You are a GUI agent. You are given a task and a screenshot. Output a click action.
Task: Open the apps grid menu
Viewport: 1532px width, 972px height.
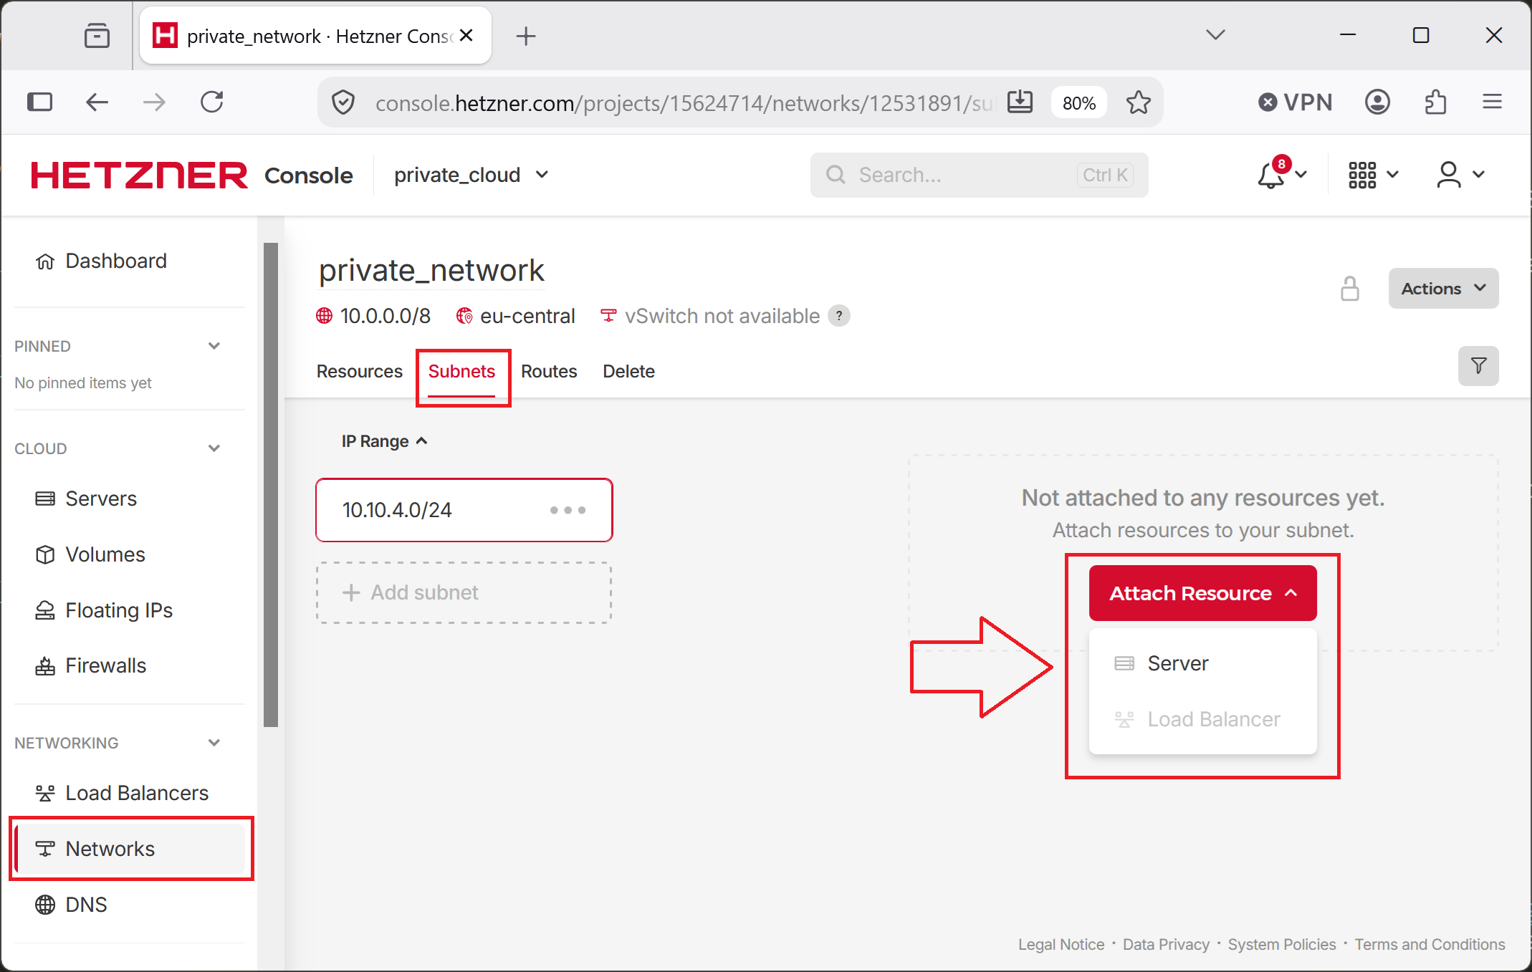click(1372, 175)
